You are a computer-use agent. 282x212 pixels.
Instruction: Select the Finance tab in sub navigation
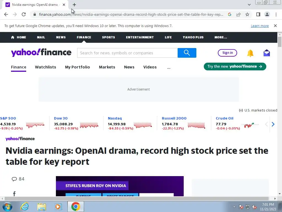[18, 67]
